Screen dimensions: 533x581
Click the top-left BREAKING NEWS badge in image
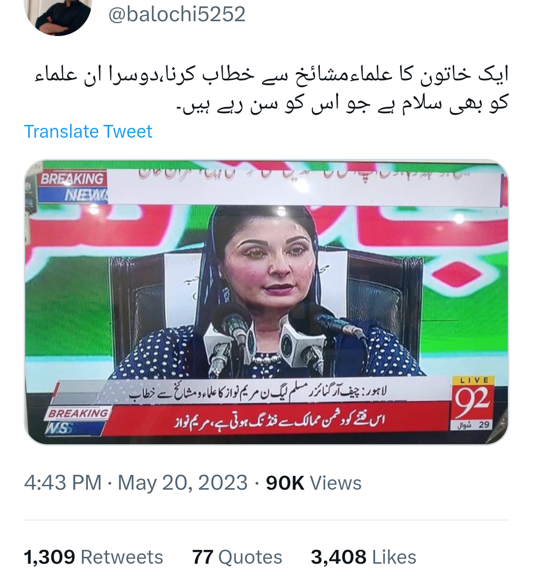click(73, 187)
